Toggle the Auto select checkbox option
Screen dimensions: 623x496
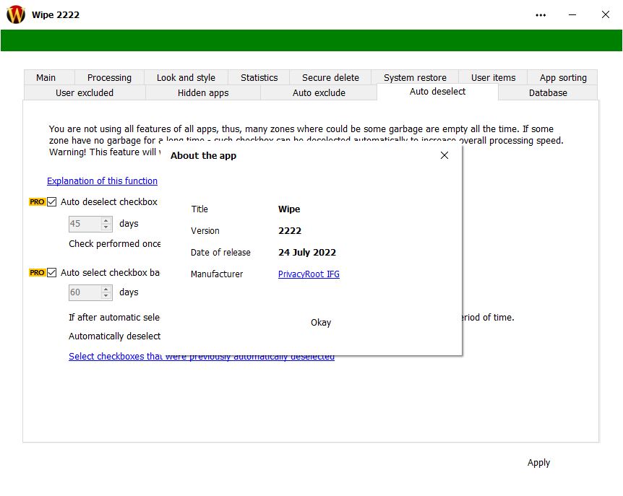(x=51, y=273)
